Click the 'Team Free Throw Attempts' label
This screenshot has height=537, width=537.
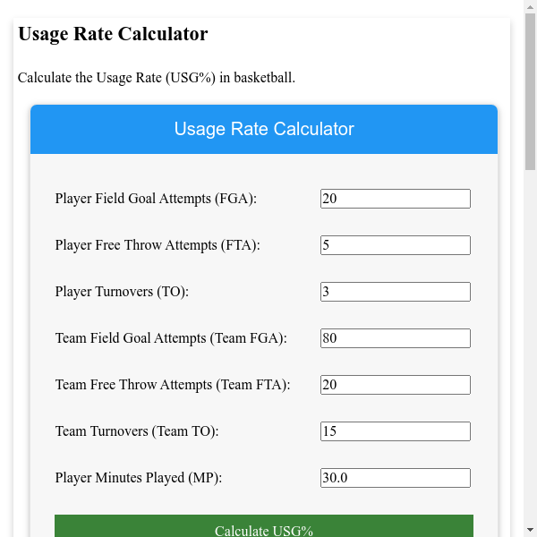172,385
